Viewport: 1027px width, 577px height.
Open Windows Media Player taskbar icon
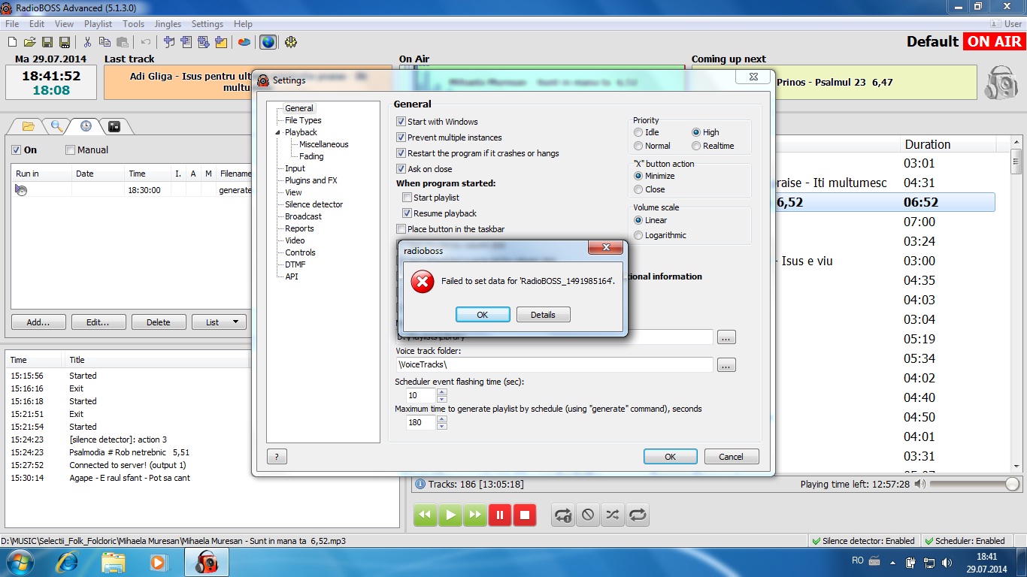159,562
